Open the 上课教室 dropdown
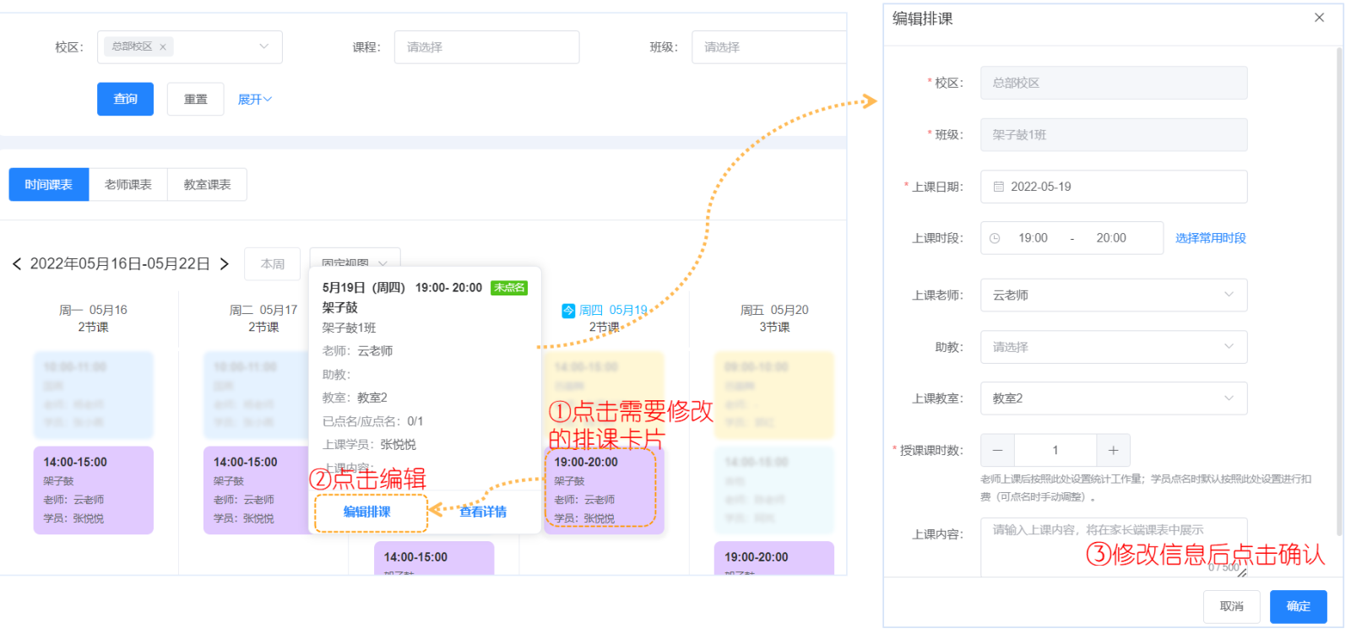 (1113, 398)
